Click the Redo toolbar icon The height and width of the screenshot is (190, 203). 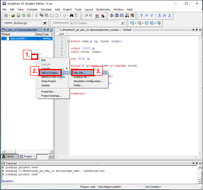[x=57, y=16]
